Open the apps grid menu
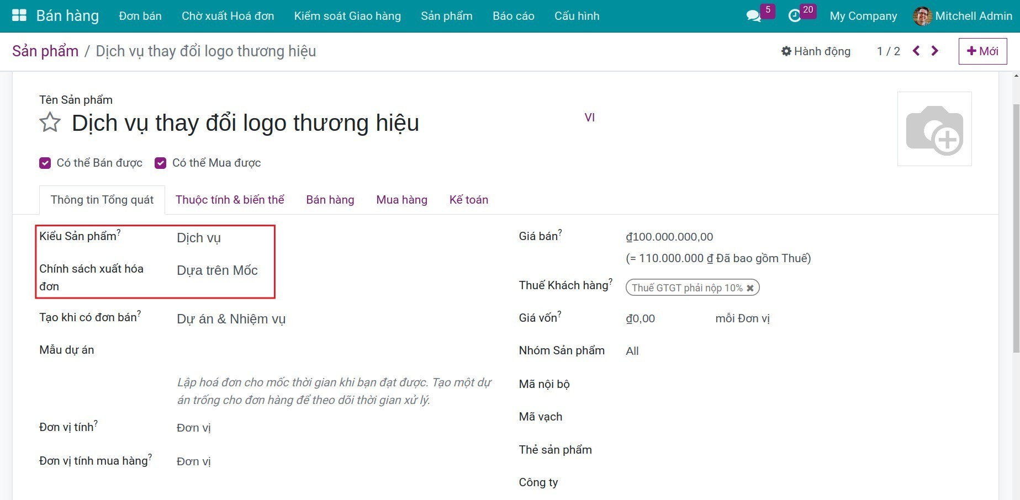 click(x=18, y=14)
